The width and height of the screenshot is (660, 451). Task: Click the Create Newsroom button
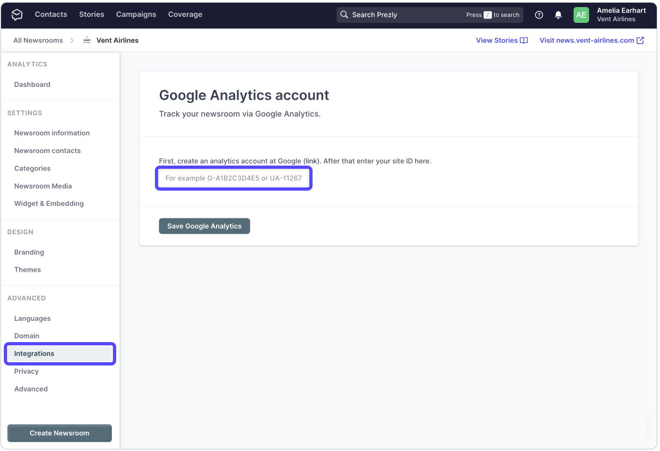point(59,433)
